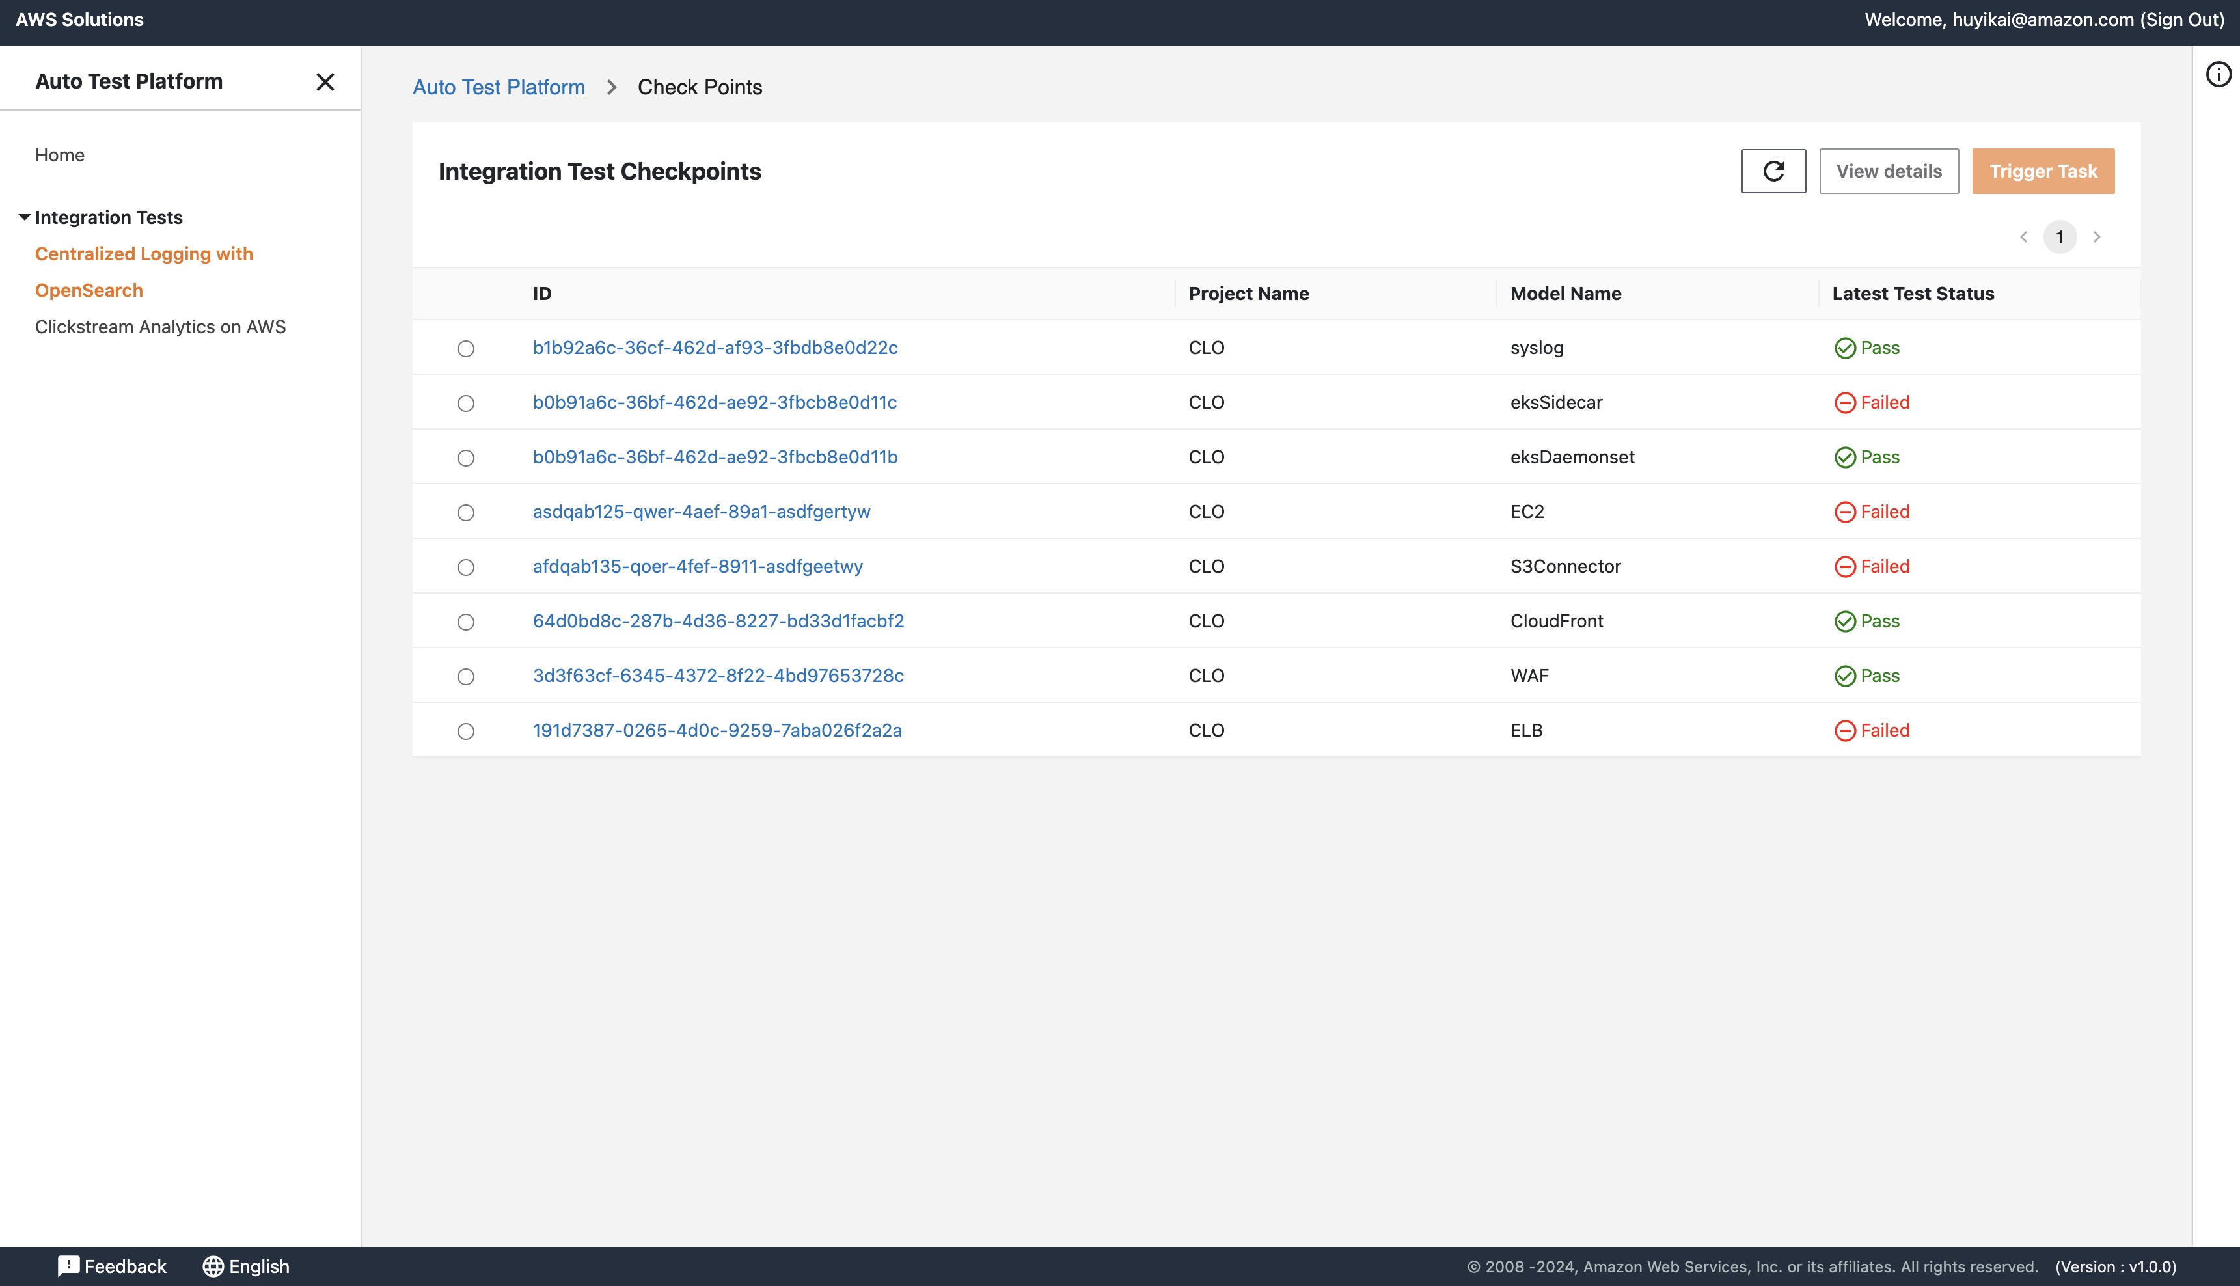2240x1286 pixels.
Task: Click the Latest Test Status column header
Action: click(1913, 294)
